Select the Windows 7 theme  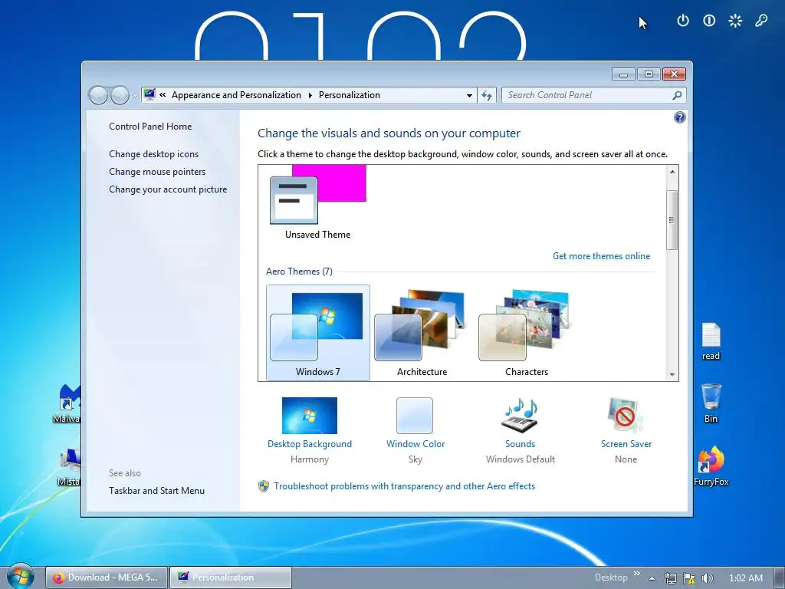point(318,333)
